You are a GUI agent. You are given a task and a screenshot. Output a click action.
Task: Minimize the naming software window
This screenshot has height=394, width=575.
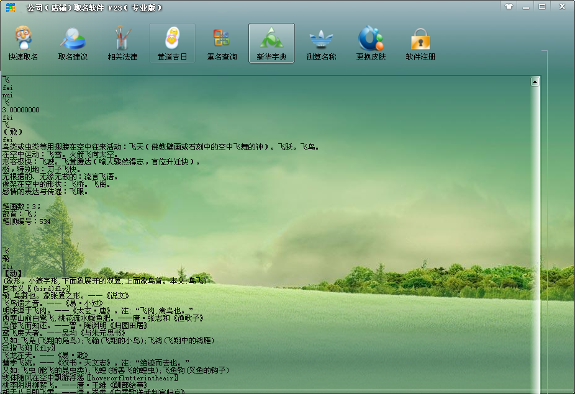525,6
